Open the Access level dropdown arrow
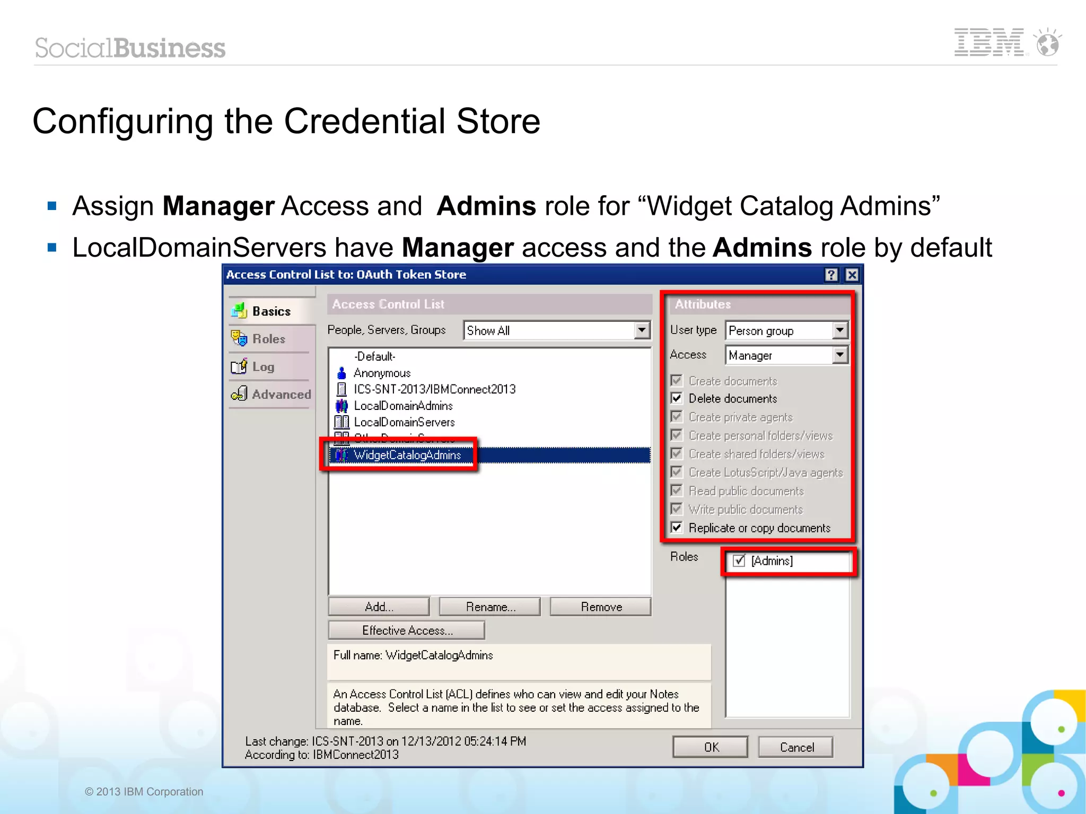The image size is (1086, 814). point(840,355)
